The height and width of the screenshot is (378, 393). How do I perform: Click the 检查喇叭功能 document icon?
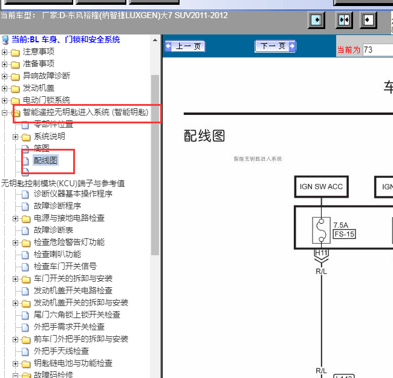tap(25, 255)
